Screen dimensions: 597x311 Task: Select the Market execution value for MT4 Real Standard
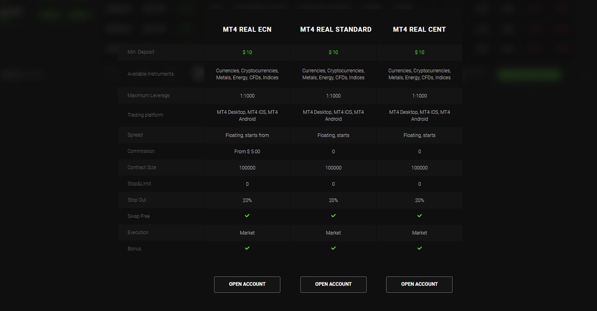point(333,233)
